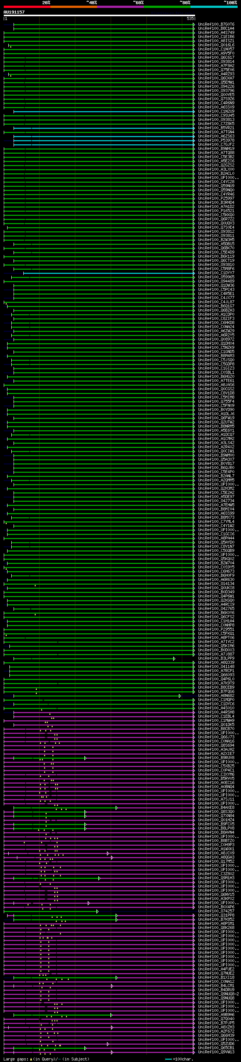Select label UniRef100_A2XIE7
Image resolution: width=241 pixels, height=1062 pixels.
tap(216, 753)
